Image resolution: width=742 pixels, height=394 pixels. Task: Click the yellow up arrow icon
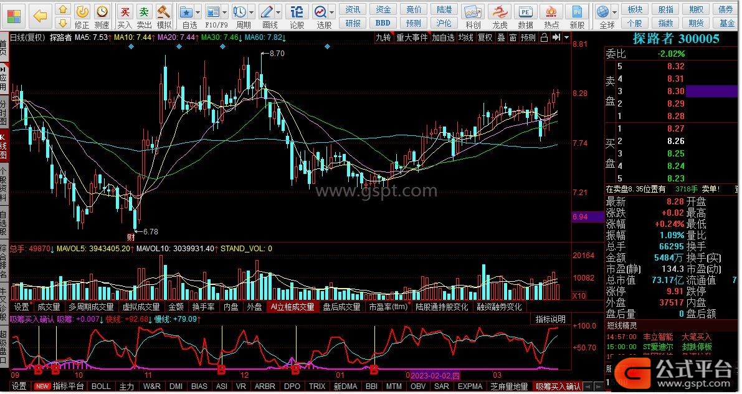click(x=63, y=9)
